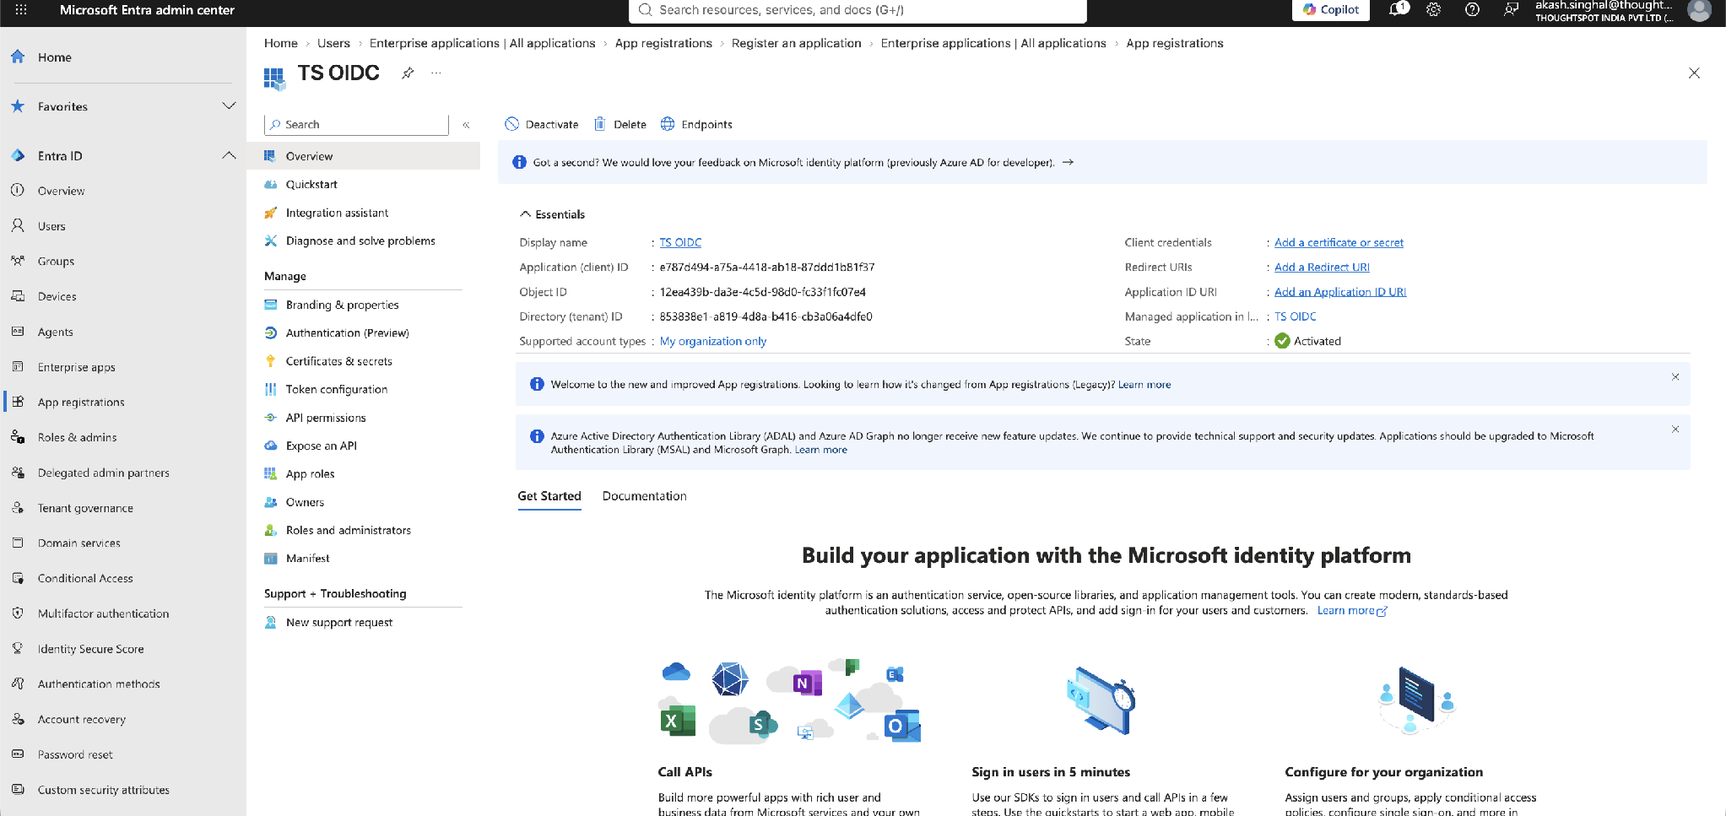Open Authentication (Preview)
The width and height of the screenshot is (1726, 816).
coord(347,333)
